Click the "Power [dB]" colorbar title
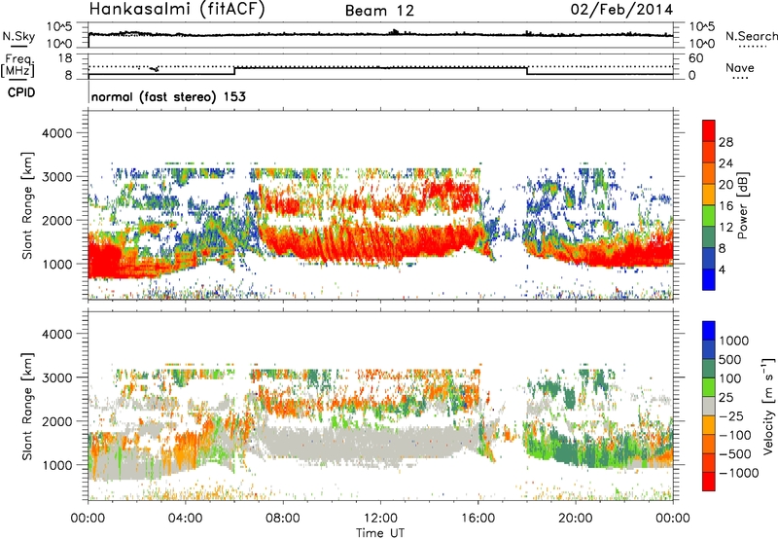This screenshot has width=778, height=539. [x=742, y=205]
